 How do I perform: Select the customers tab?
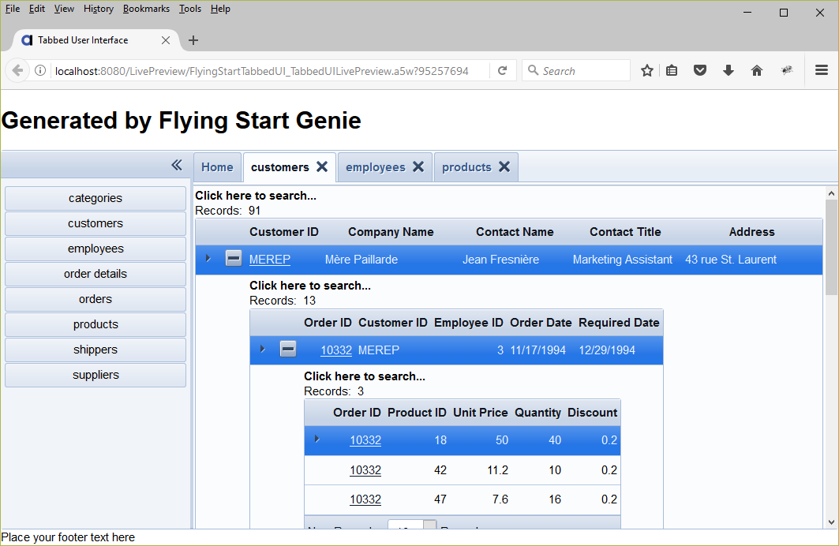pos(280,166)
